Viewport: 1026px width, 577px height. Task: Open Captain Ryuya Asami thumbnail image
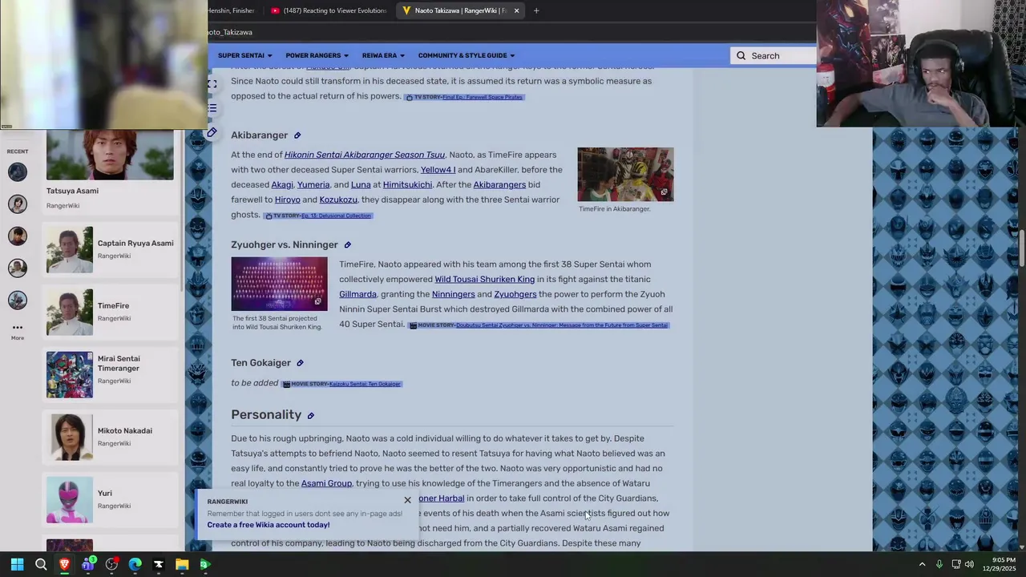click(x=69, y=249)
